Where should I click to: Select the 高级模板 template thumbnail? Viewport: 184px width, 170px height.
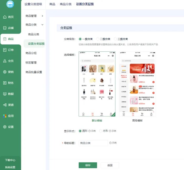pyautogui.click(x=137, y=84)
